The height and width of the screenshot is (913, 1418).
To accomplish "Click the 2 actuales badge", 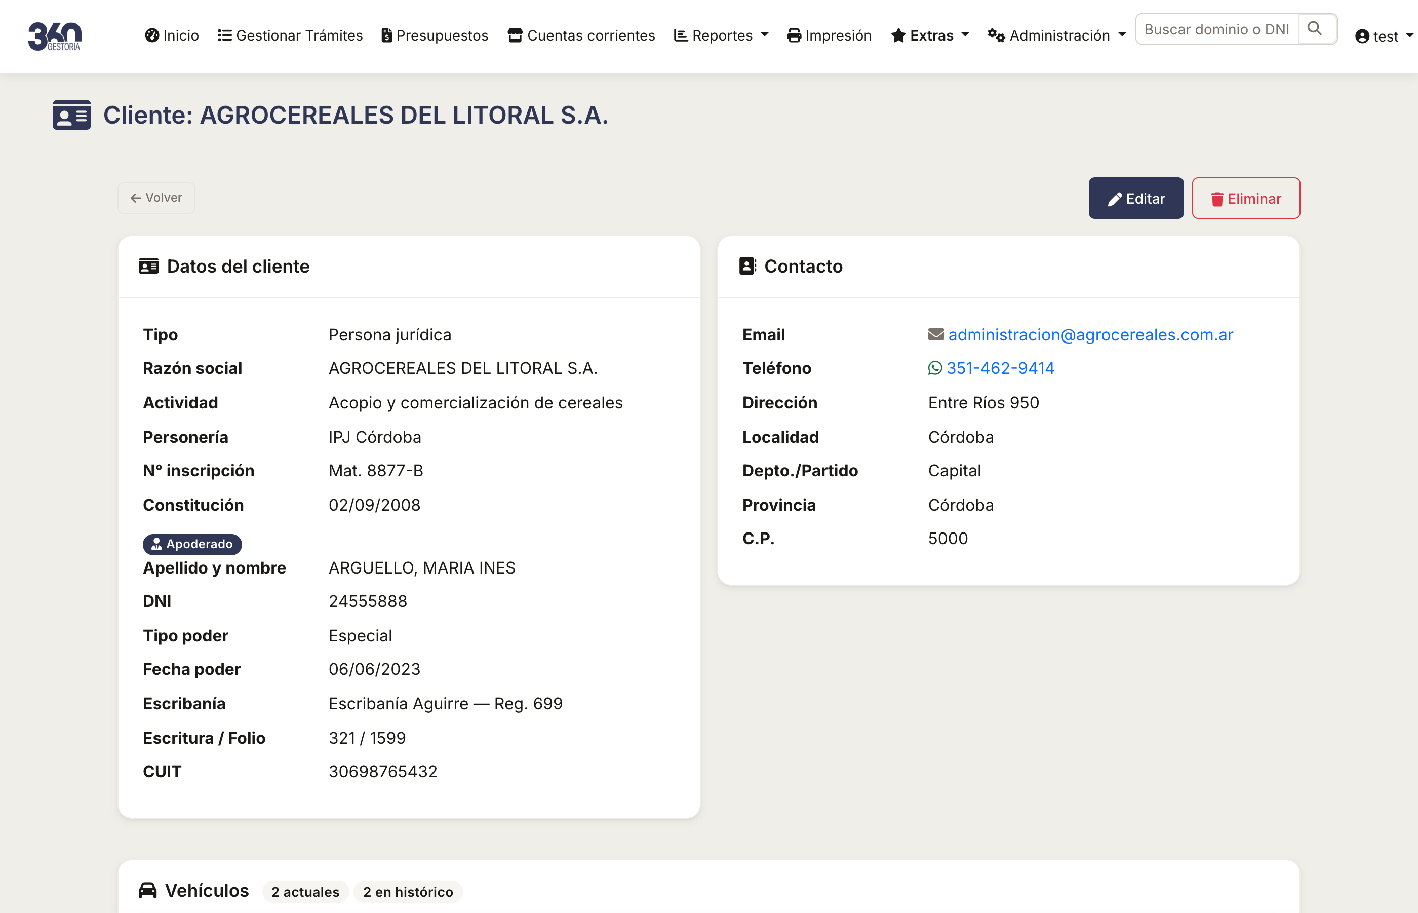I will pyautogui.click(x=305, y=892).
